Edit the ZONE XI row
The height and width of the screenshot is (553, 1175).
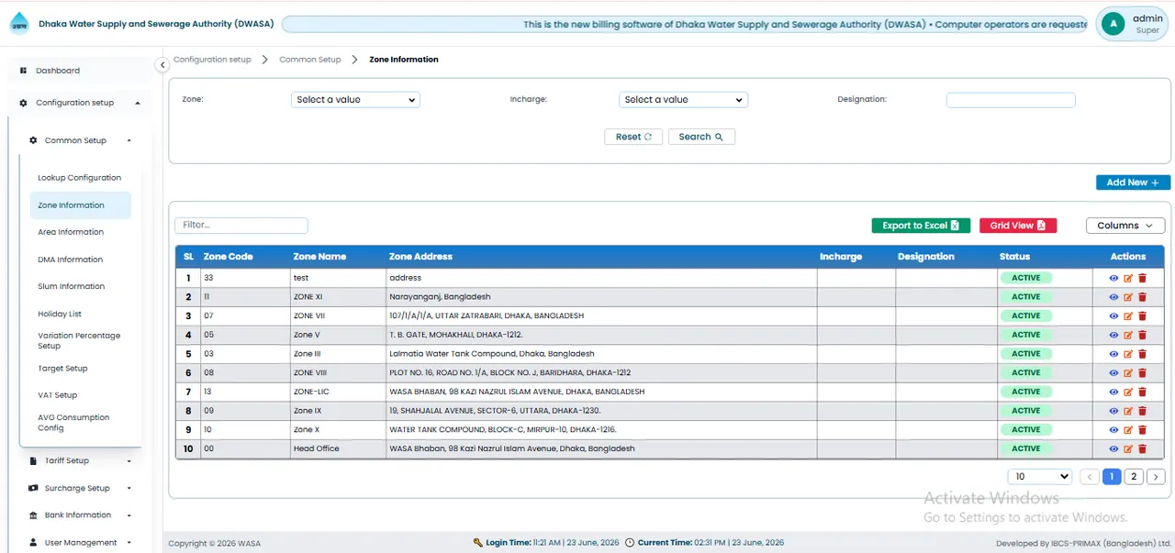pyautogui.click(x=1128, y=297)
